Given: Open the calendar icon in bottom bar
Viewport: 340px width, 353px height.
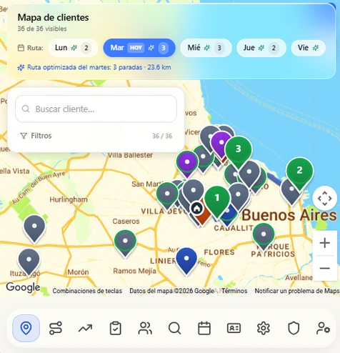Looking at the screenshot, I should 204,328.
